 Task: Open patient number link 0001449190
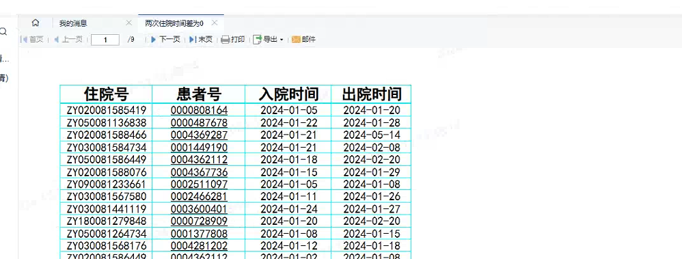point(200,148)
